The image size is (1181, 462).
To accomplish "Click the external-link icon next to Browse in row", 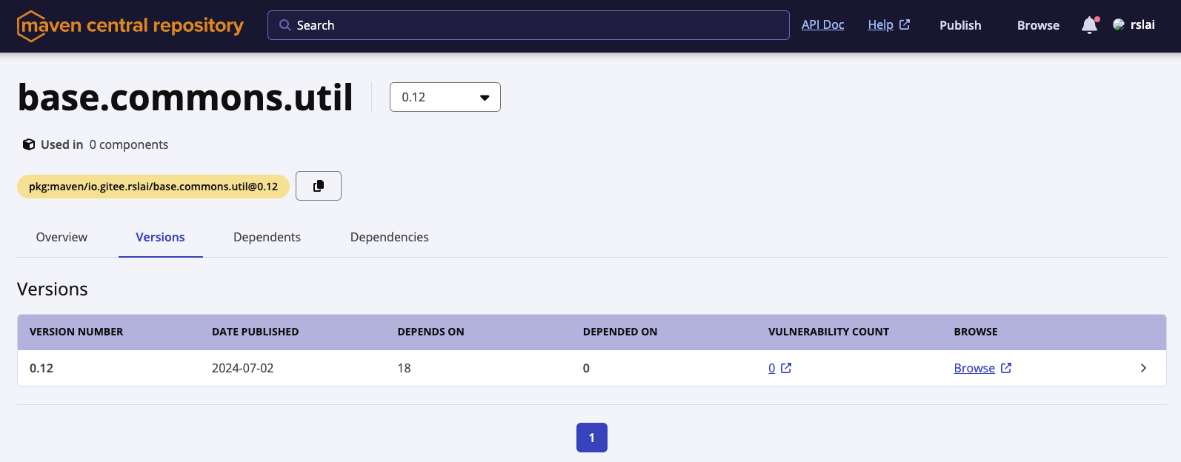I will click(1006, 368).
